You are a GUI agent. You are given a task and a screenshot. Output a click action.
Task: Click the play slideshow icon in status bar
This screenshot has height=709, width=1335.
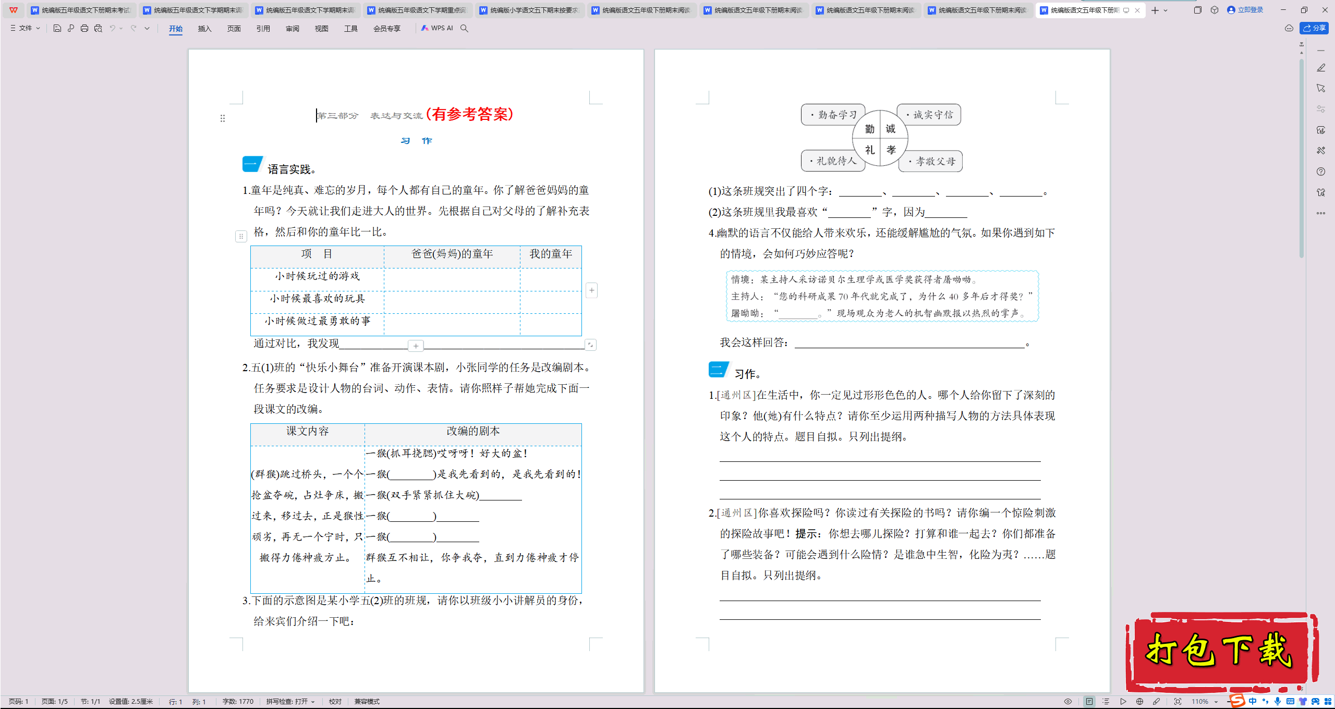1123,702
